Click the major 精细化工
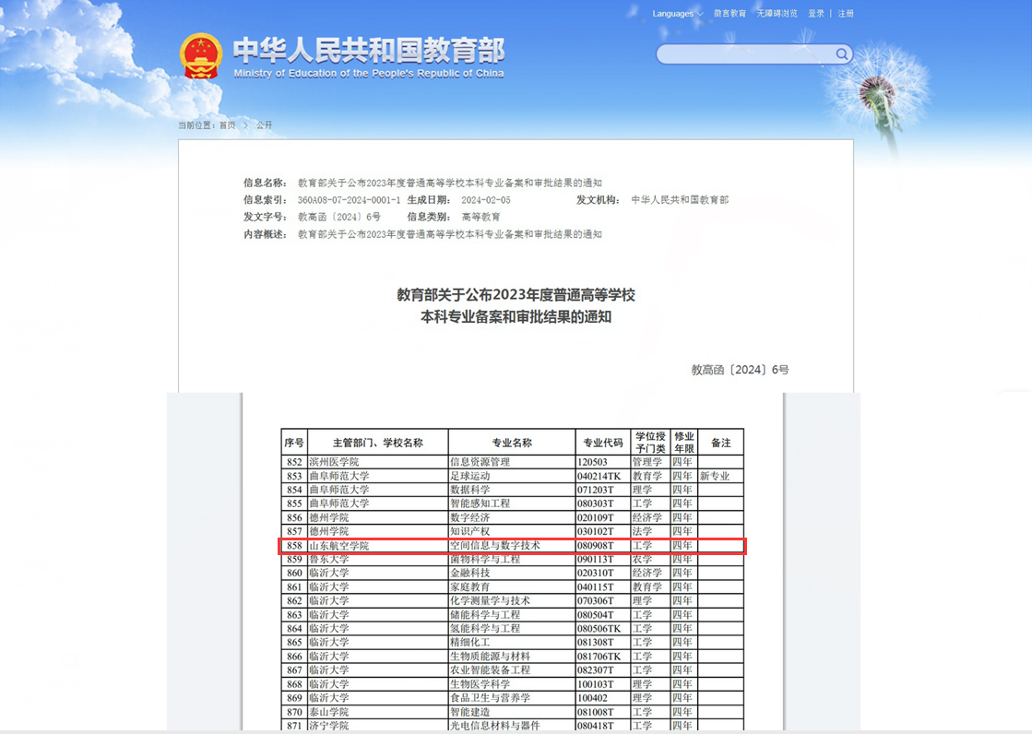Image resolution: width=1032 pixels, height=734 pixels. pos(470,643)
